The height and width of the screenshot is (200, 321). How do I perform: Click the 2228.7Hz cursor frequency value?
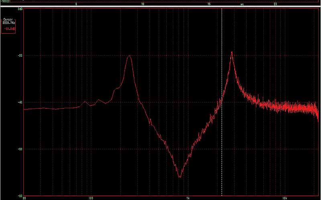coord(9,23)
